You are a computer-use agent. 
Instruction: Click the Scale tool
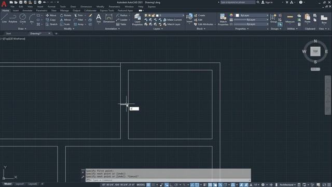point(65,24)
